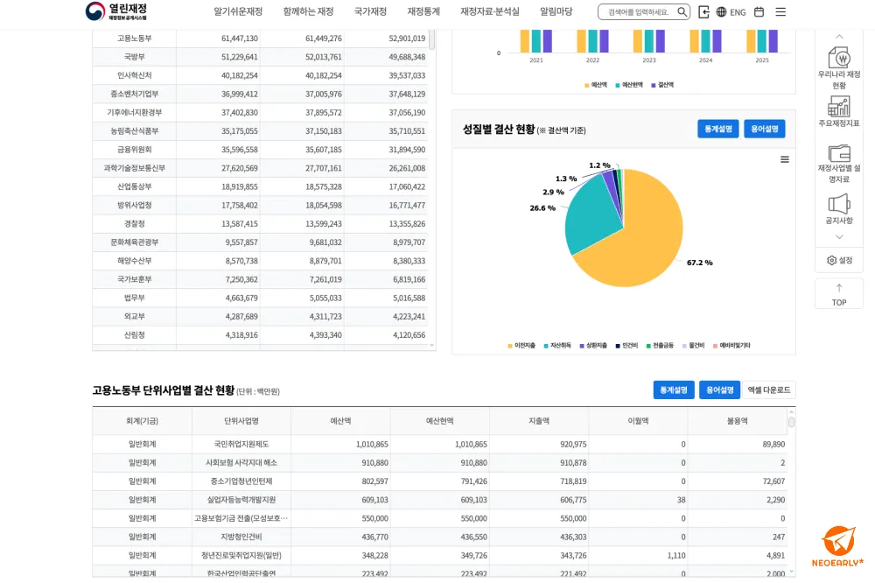
Task: Open 재정자료·분석실 menu
Action: [x=489, y=11]
